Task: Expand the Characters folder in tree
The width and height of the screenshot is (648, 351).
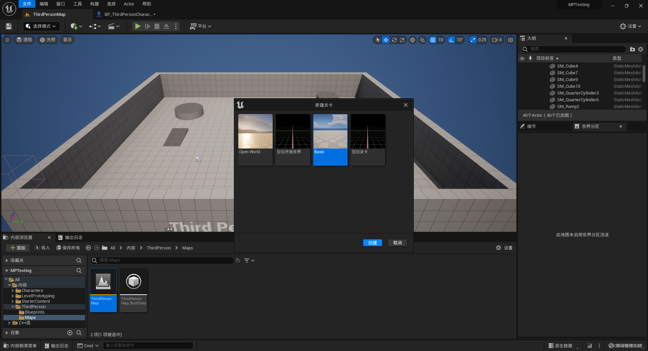Action: coord(13,291)
